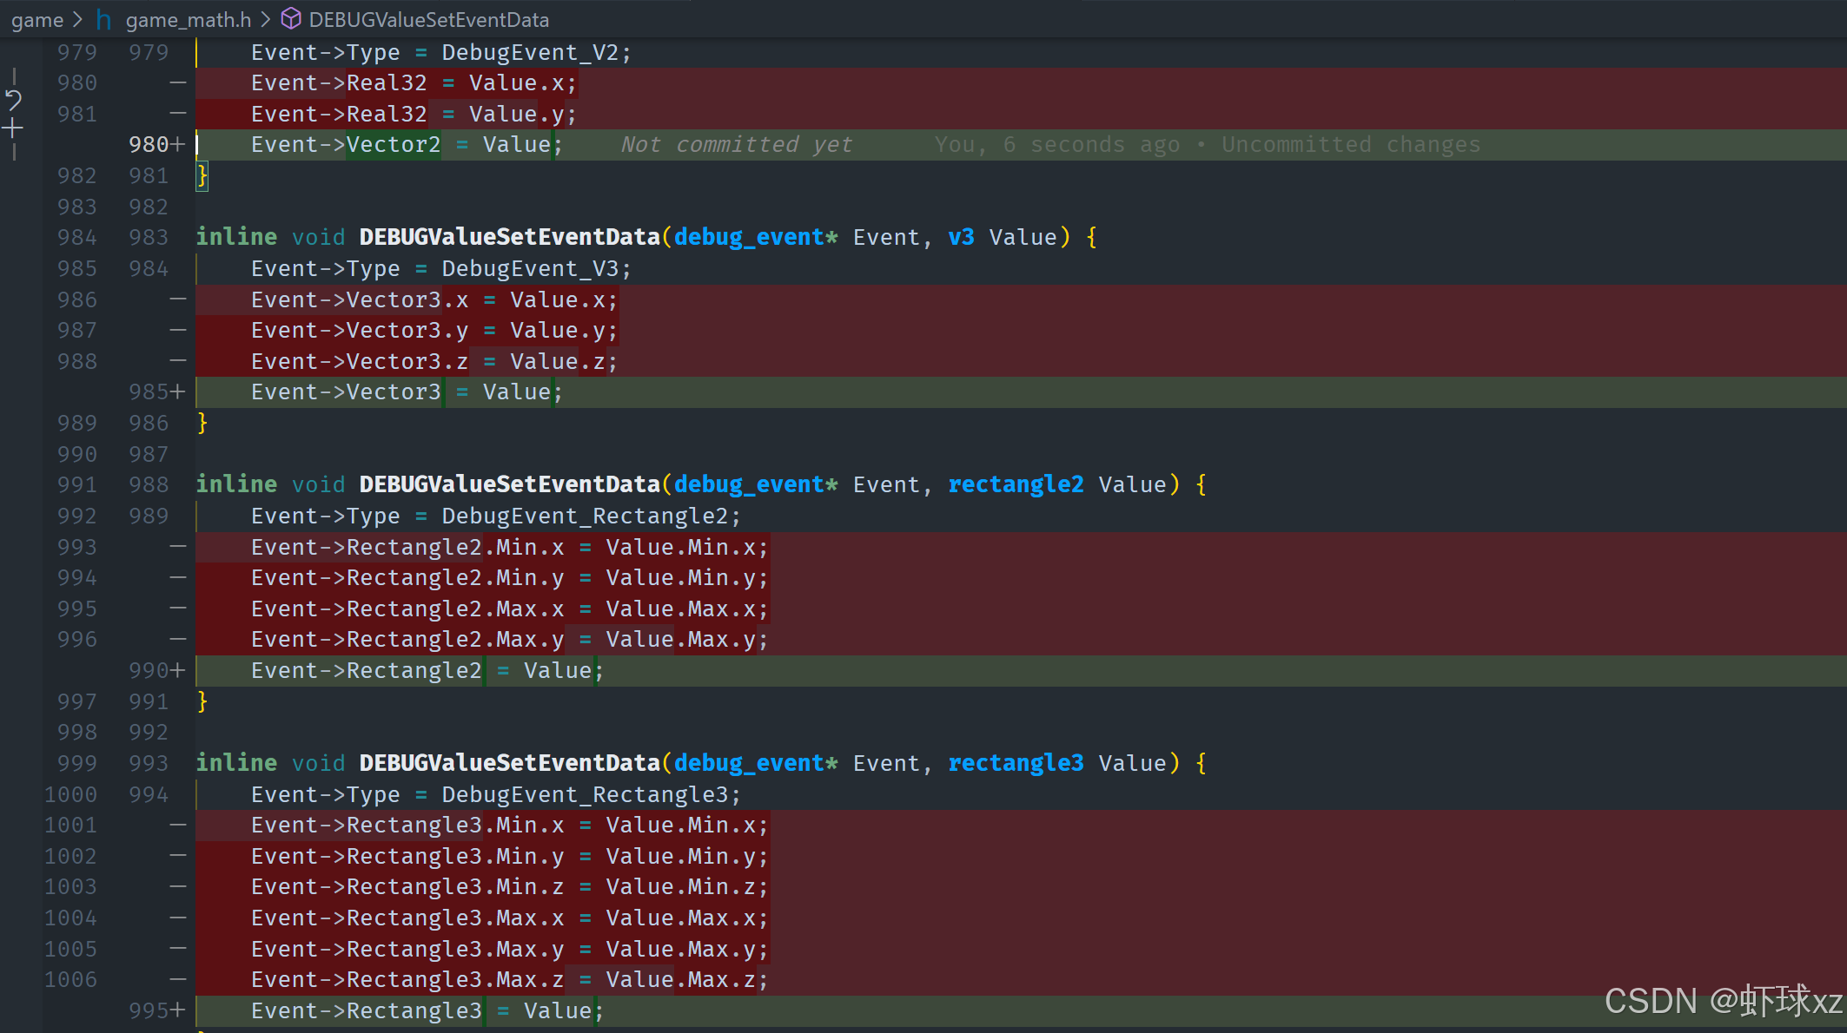Click the plus marker beside line 985
Image resolution: width=1847 pixels, height=1033 pixels.
pos(178,392)
